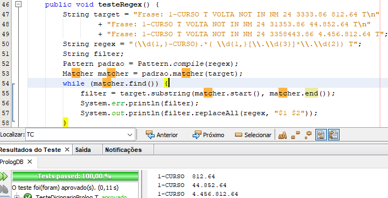Click output line '1-CURSO 44.852.64'

pyautogui.click(x=192, y=185)
